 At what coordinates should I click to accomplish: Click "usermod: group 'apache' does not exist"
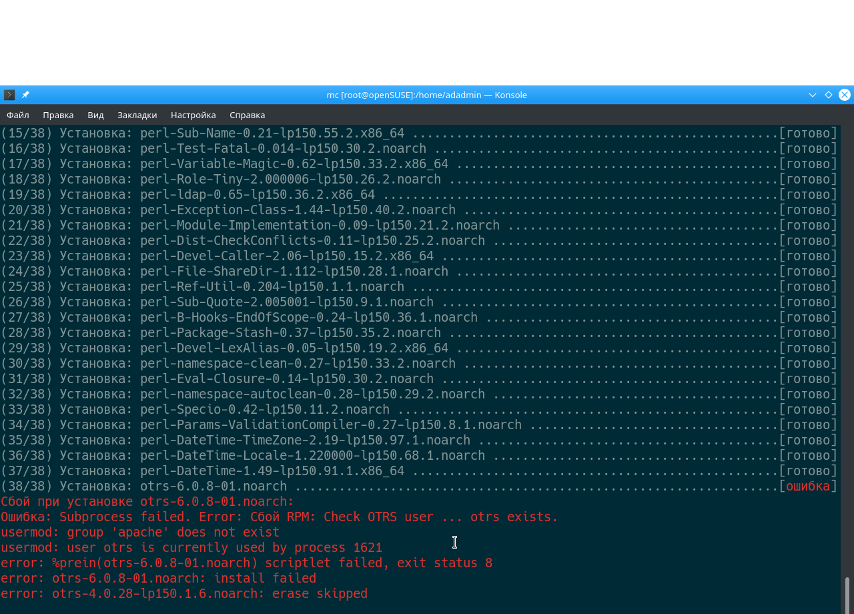point(140,532)
